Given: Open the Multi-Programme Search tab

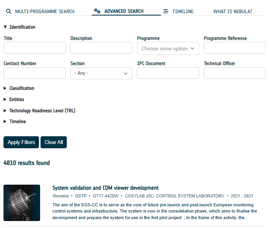Looking at the screenshot, I should click(44, 12).
